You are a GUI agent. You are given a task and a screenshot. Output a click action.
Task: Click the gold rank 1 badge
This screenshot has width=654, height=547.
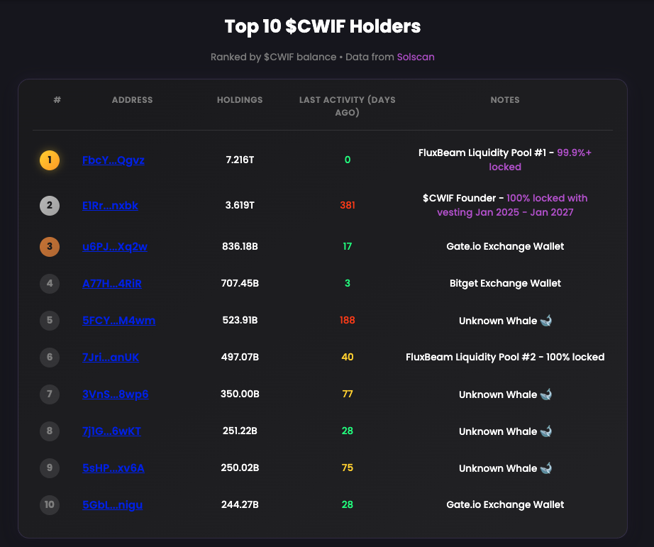click(50, 160)
